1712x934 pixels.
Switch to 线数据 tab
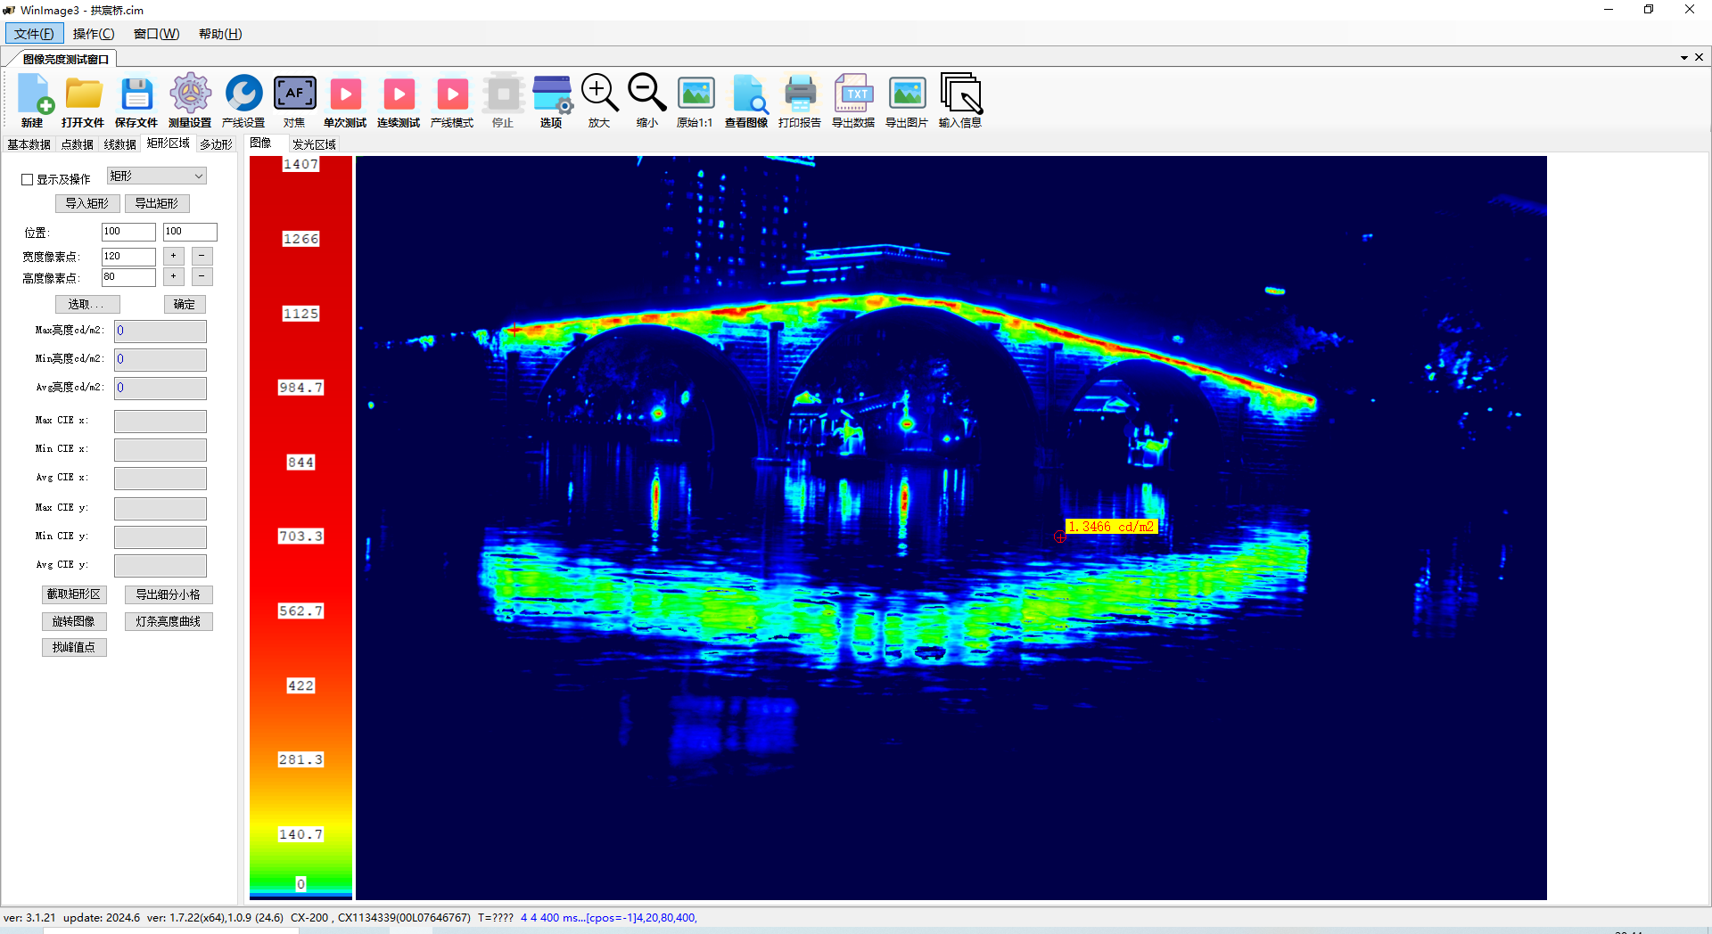point(119,144)
